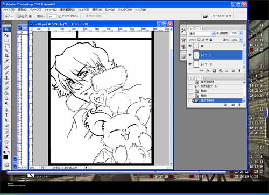Create new snapshot in History panel
This screenshot has height=195, width=269.
233,105
